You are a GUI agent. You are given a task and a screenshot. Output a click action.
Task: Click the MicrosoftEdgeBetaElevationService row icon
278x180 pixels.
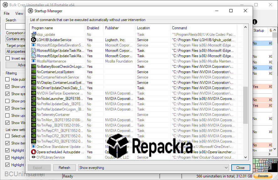pos(34,45)
